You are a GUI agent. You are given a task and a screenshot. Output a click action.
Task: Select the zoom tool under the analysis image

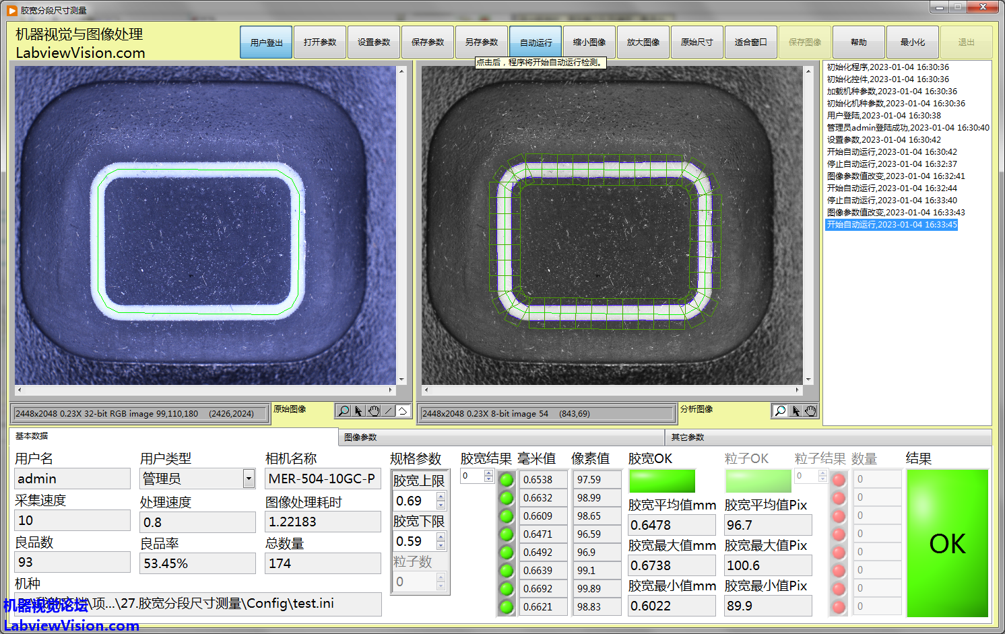point(780,411)
